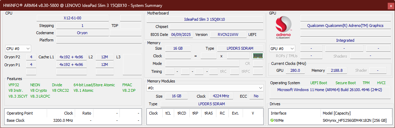Click the Adreno by Qualcomm GPU logo
This screenshot has height=128, width=395.
[x=284, y=28]
